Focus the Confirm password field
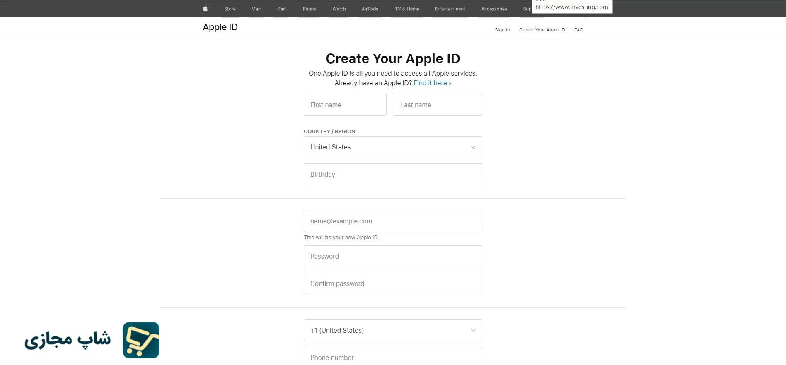Image resolution: width=786 pixels, height=365 pixels. [393, 283]
